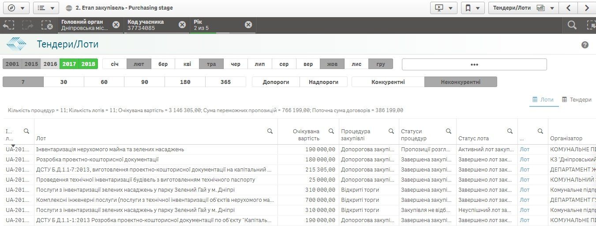This screenshot has height=226, width=596.
Task: Select month сер
Action: (284, 64)
